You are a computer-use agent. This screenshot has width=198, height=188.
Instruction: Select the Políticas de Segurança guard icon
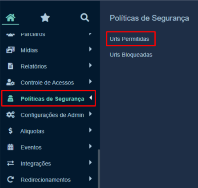[10, 99]
